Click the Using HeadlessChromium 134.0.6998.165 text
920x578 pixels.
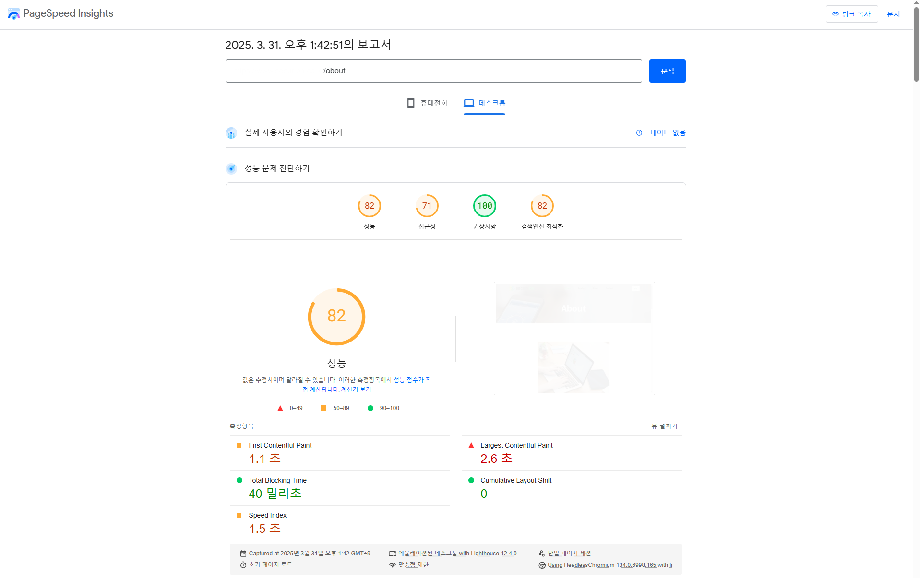point(610,565)
